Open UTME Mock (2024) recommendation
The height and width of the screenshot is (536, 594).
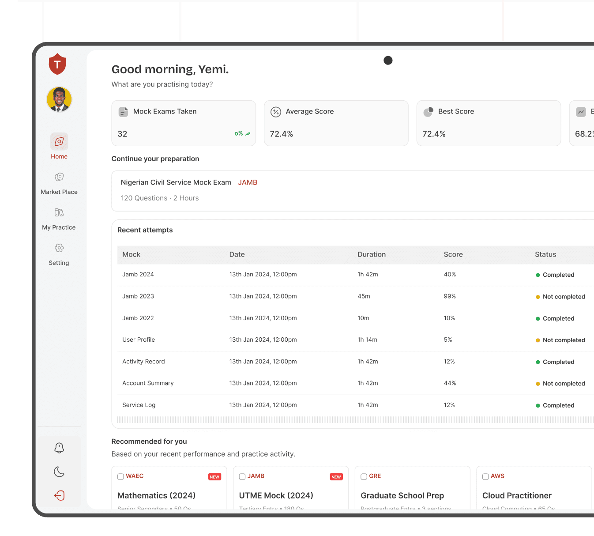click(x=291, y=487)
